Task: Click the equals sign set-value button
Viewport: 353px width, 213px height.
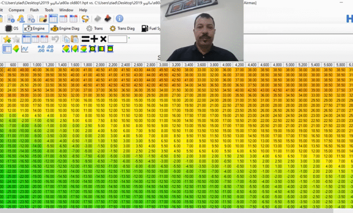Action: click(85, 39)
